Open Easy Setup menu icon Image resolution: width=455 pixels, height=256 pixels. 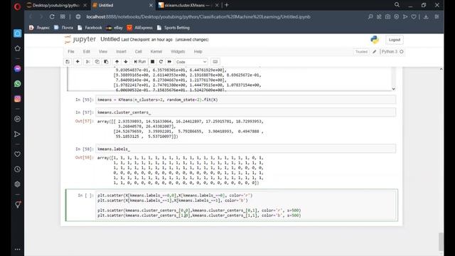coord(437,17)
